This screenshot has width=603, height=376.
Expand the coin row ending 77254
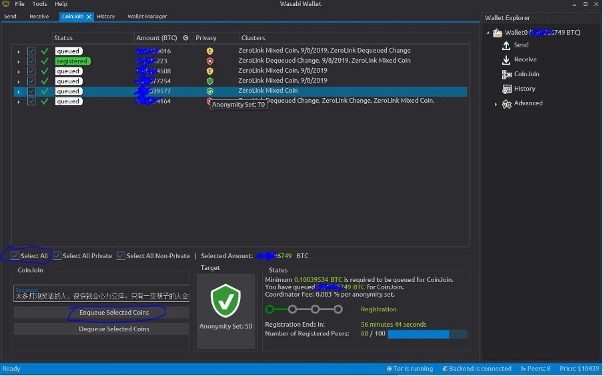click(x=19, y=81)
